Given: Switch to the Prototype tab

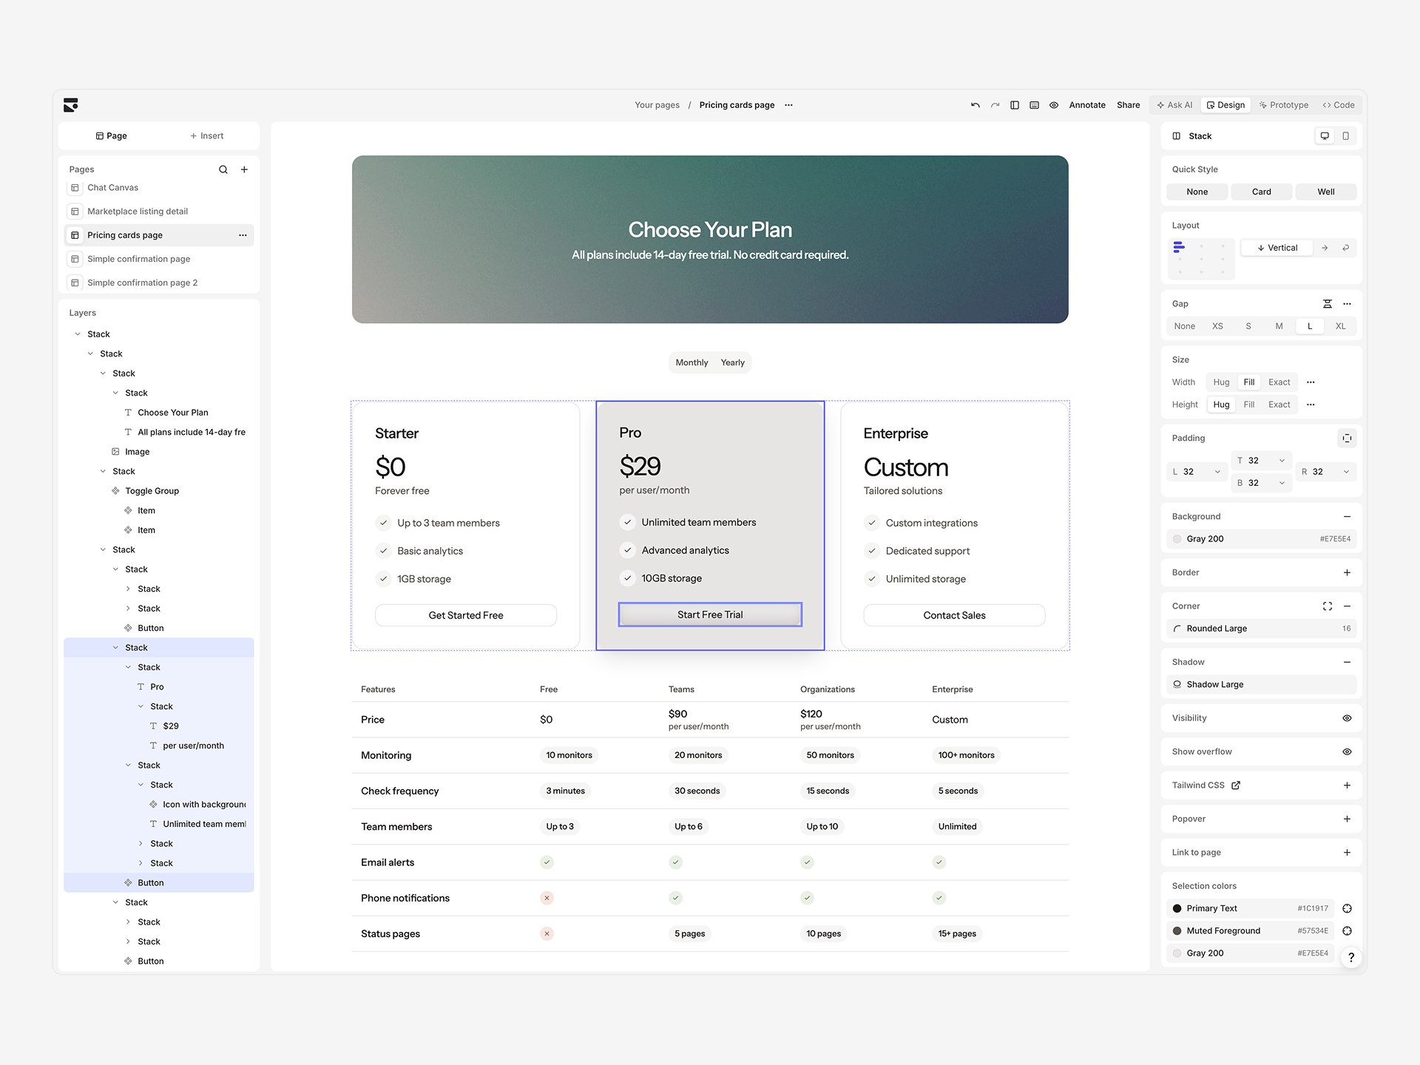Looking at the screenshot, I should (1284, 105).
